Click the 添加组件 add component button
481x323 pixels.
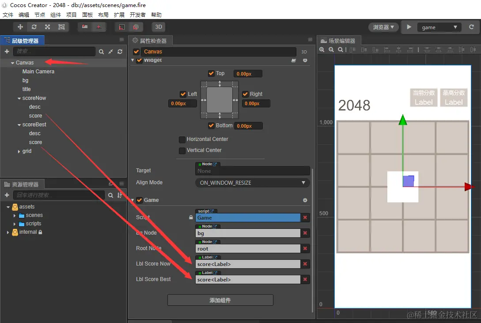pyautogui.click(x=220, y=300)
